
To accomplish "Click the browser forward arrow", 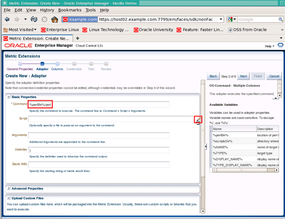I will (x=17, y=19).
